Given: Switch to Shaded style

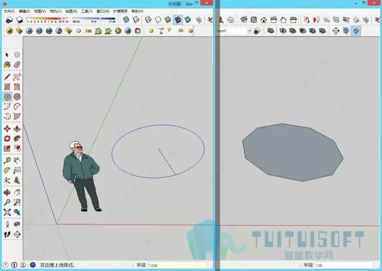Looking at the screenshot, I should [x=168, y=20].
